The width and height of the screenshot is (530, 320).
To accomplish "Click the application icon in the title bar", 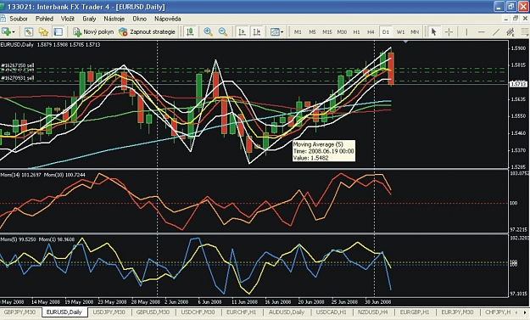I will [2, 7].
